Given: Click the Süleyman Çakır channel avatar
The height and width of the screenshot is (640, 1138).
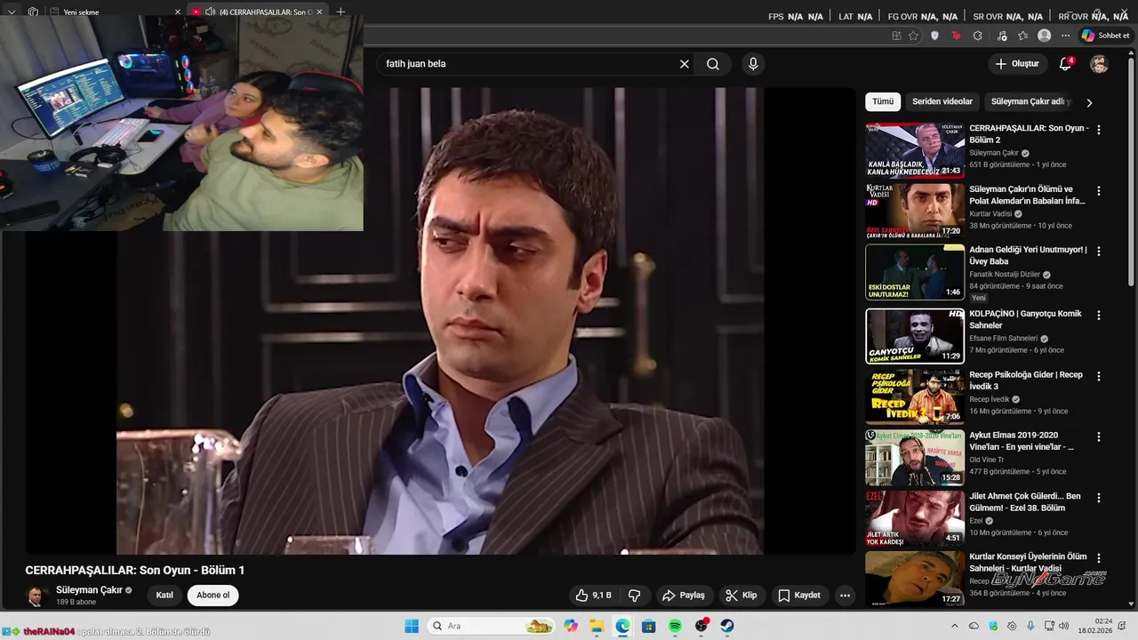Looking at the screenshot, I should 36,596.
